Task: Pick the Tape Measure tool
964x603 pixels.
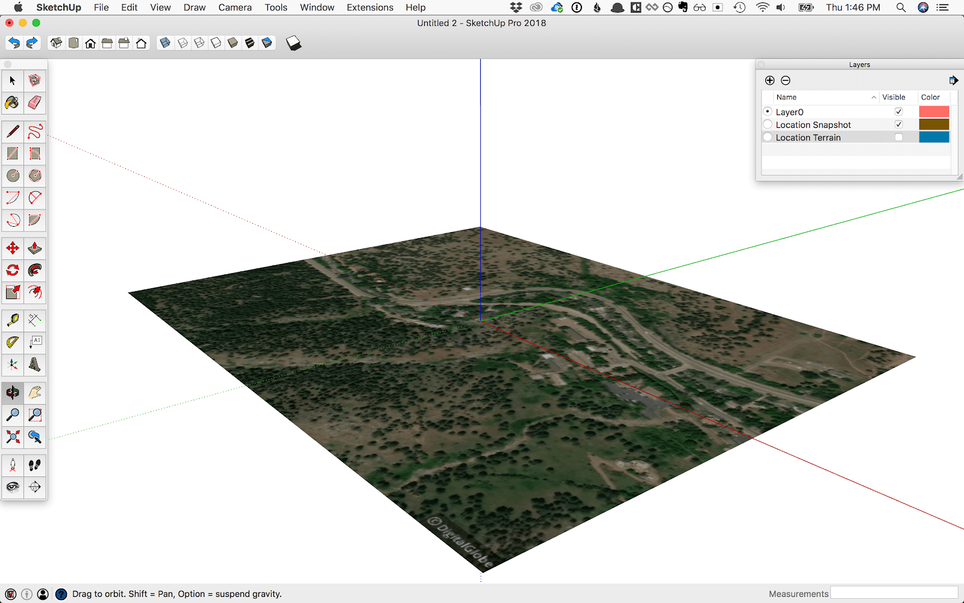Action: tap(12, 320)
